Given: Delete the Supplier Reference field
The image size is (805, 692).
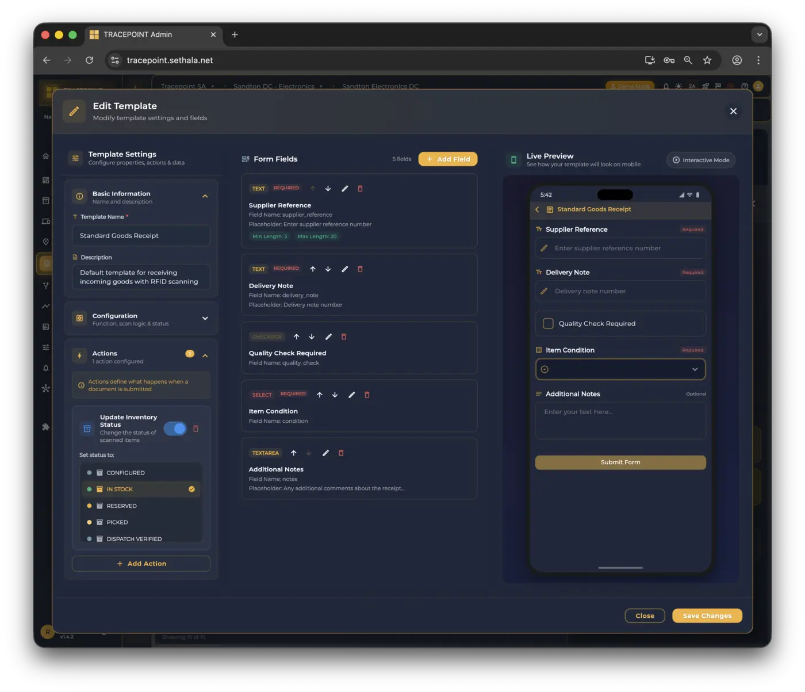Looking at the screenshot, I should [360, 188].
